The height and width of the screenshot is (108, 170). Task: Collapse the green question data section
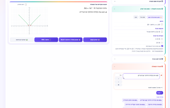[x=114, y=9]
